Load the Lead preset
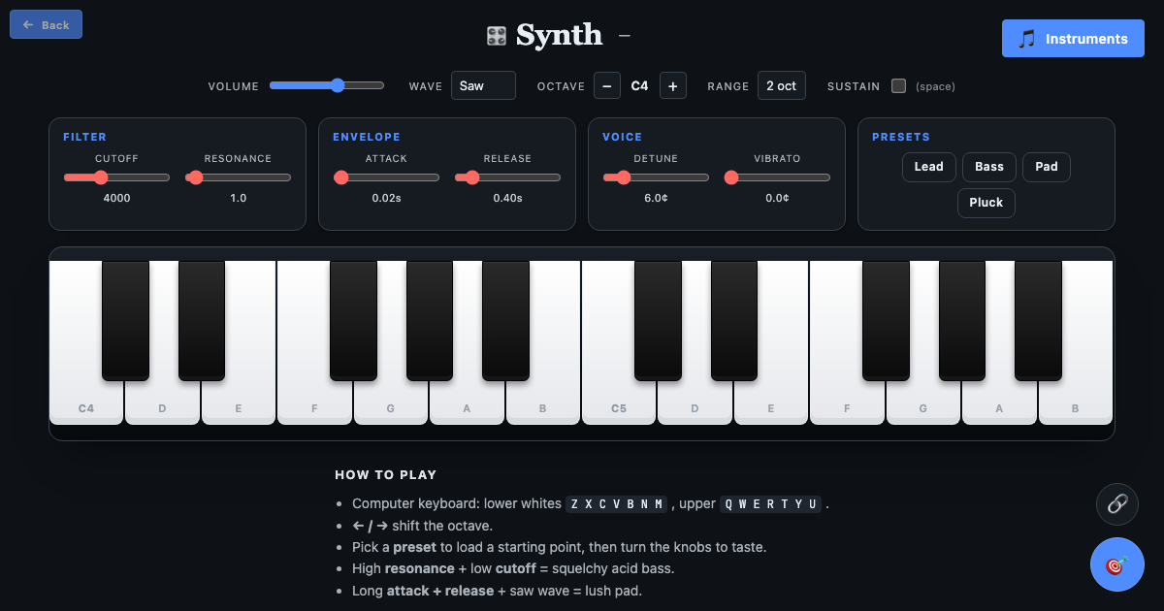The image size is (1164, 611). pos(928,167)
